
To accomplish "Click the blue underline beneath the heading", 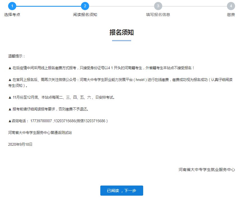I will coord(121,41).
